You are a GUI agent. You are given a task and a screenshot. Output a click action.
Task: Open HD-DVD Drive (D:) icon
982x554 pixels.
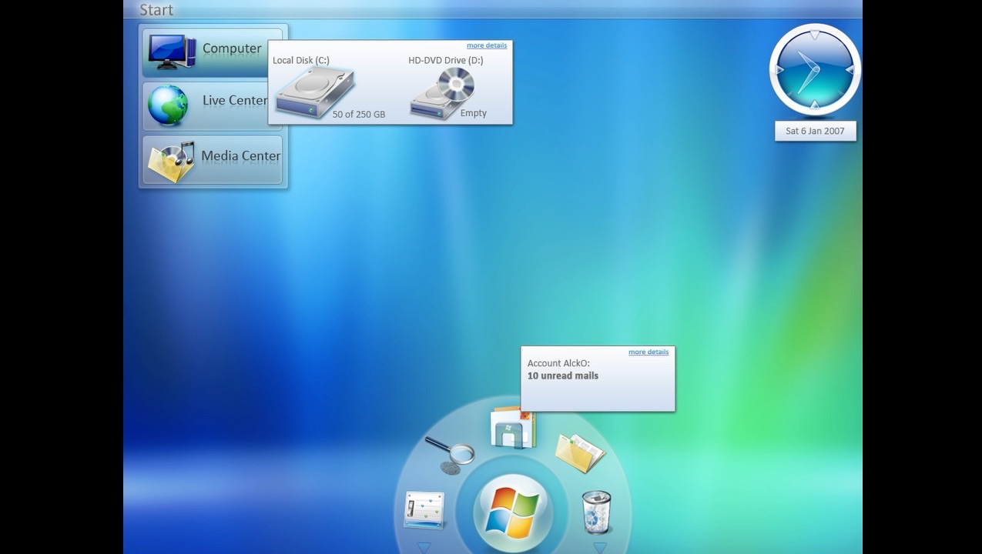click(x=442, y=93)
